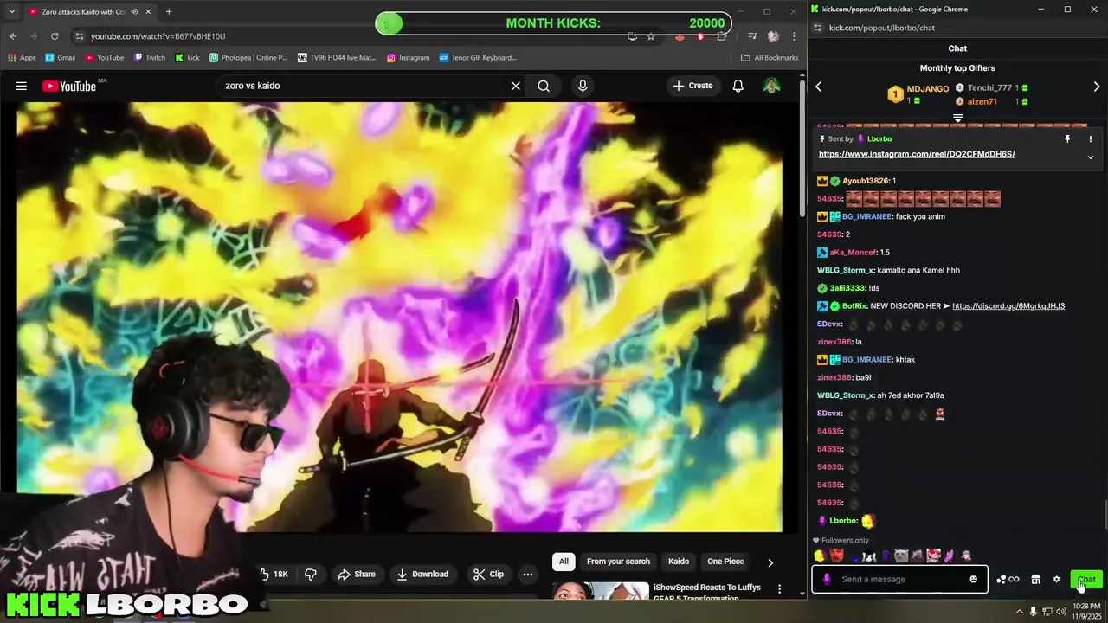This screenshot has width=1108, height=623.
Task: Open the YouTube Create button
Action: 693,86
